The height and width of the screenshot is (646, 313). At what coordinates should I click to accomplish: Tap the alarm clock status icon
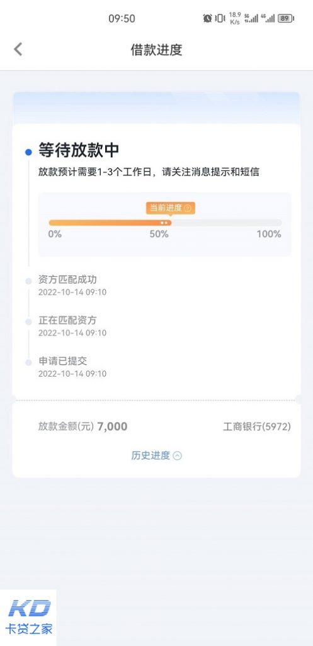[207, 18]
